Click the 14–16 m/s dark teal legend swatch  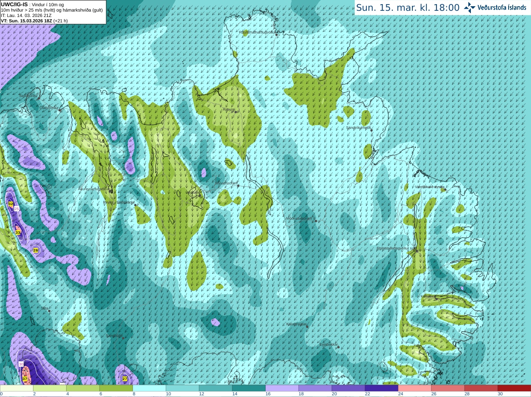pyautogui.click(x=249, y=388)
